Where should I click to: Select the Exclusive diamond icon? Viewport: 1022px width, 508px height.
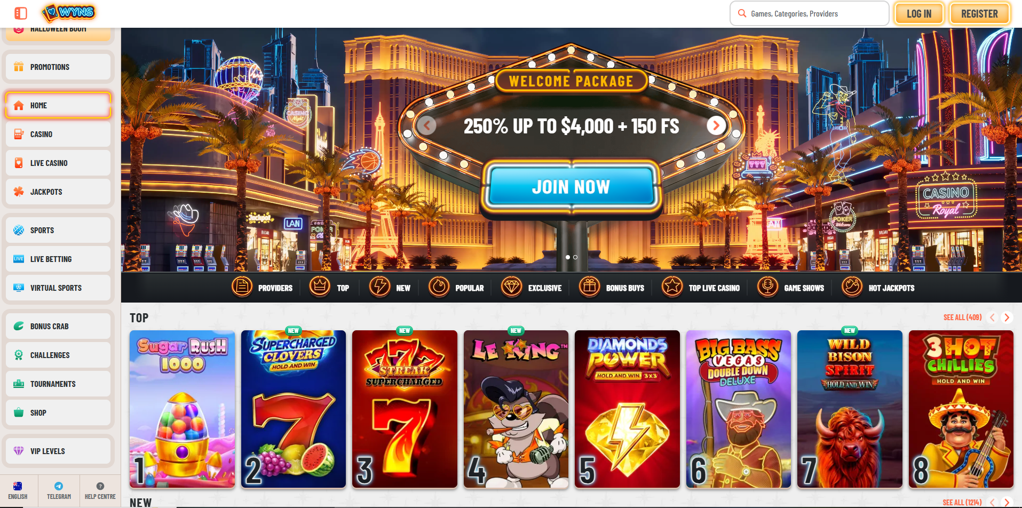(x=511, y=287)
